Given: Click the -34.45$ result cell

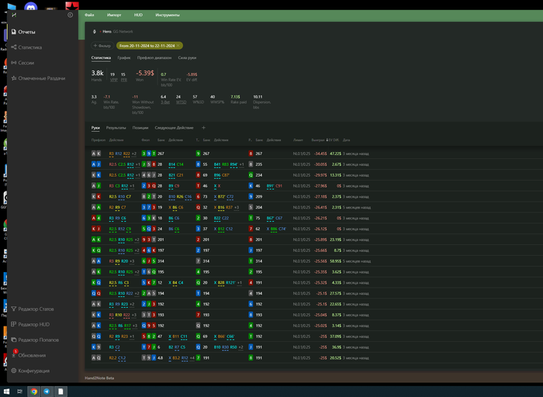Looking at the screenshot, I should (x=320, y=154).
